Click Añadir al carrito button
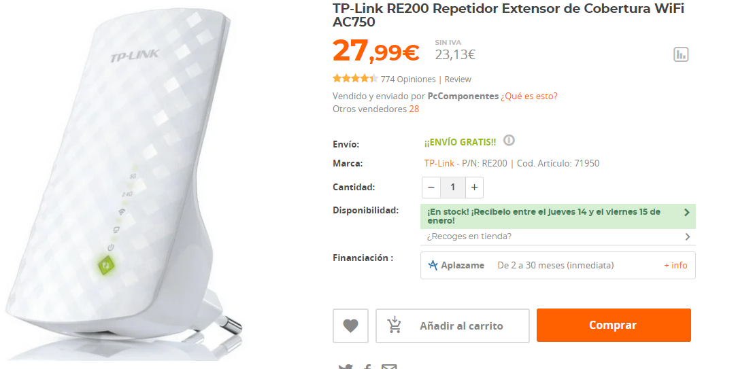The width and height of the screenshot is (753, 369). tap(452, 326)
